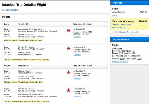Click the Leave Tue, Nov 12 header row
This screenshot has height=104, width=149.
[55, 24]
